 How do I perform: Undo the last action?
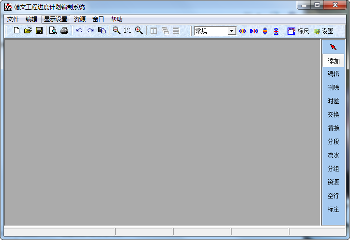(x=79, y=30)
